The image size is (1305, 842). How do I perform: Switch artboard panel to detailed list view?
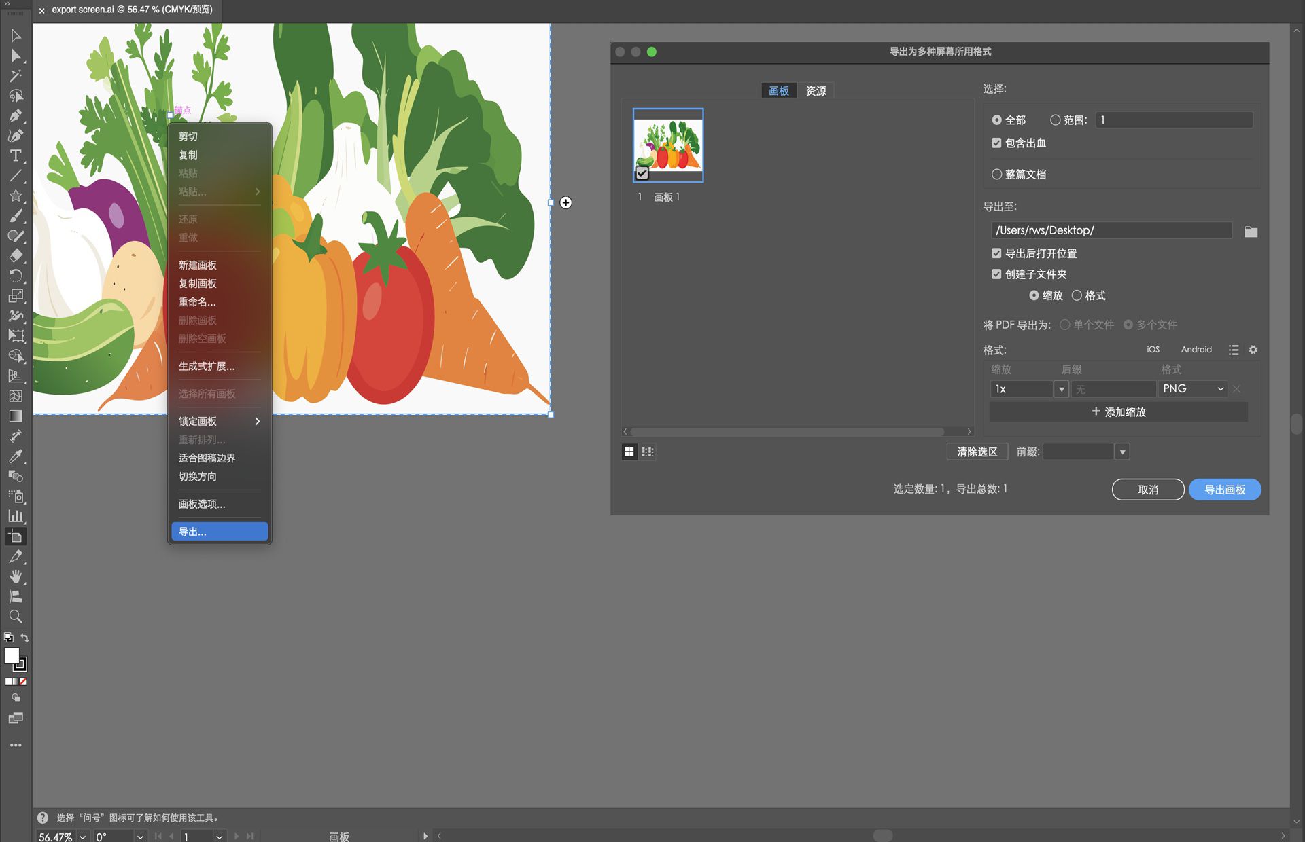click(647, 452)
